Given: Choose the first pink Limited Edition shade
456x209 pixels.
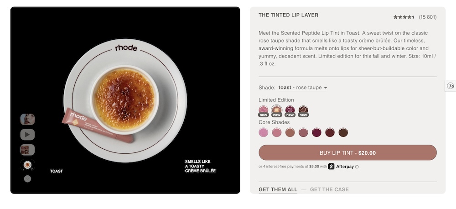Looking at the screenshot, I should (x=263, y=110).
